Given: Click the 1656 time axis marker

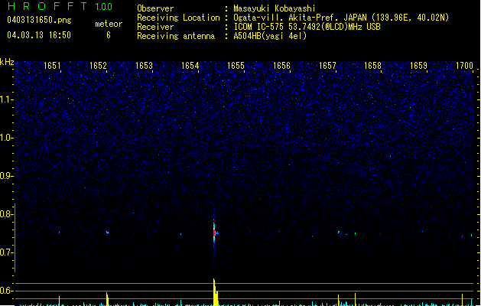Looking at the screenshot, I should click(x=281, y=66).
